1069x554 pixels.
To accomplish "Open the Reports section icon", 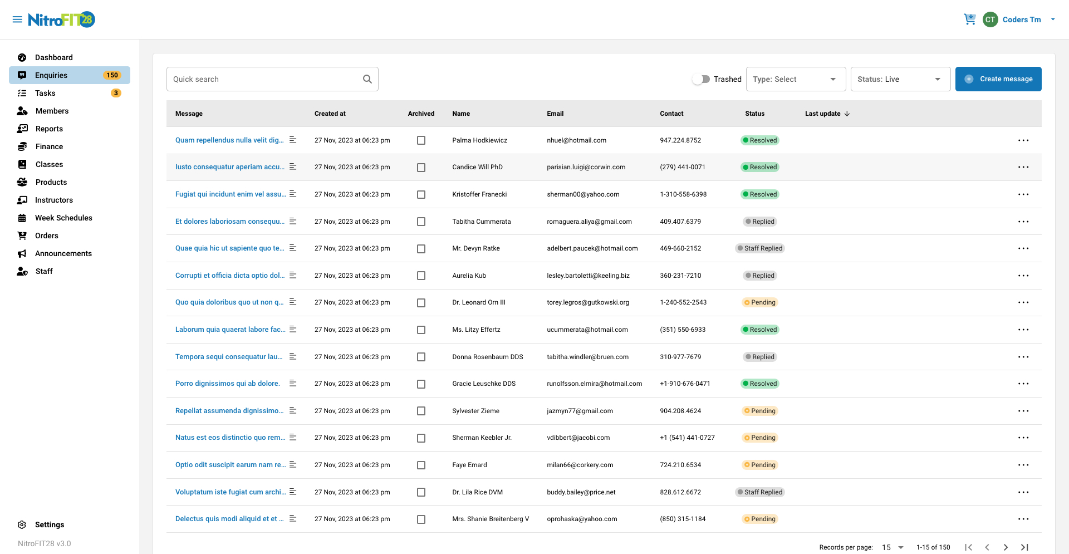I will point(22,129).
